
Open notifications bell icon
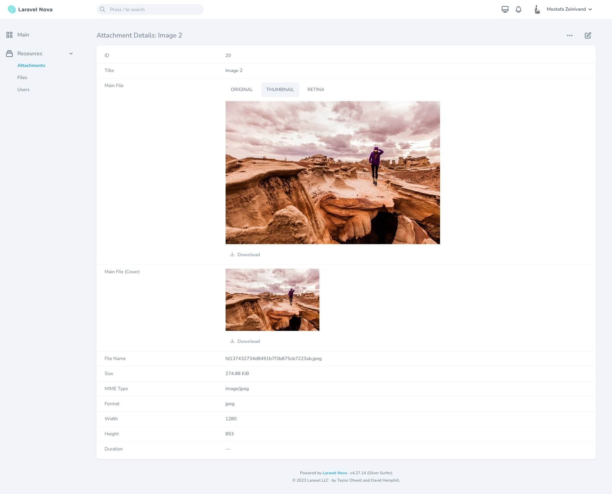(518, 9)
